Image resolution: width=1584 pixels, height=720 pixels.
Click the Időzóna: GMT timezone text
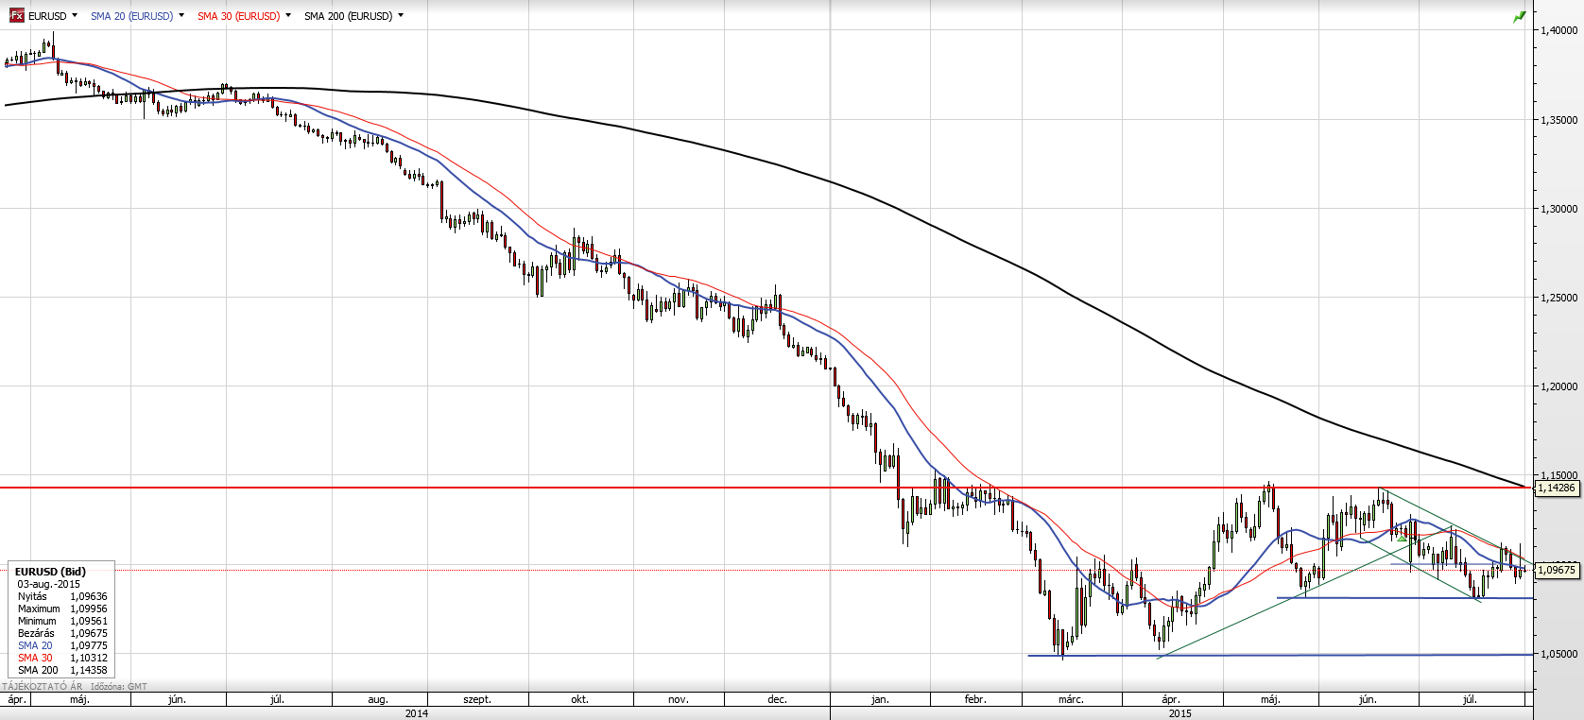(119, 687)
